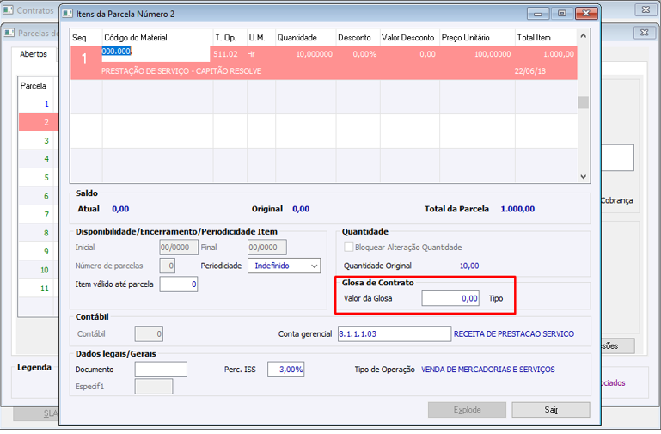Click the grid scrollbar up arrow
Screen dimensions: 661x434
583,37
